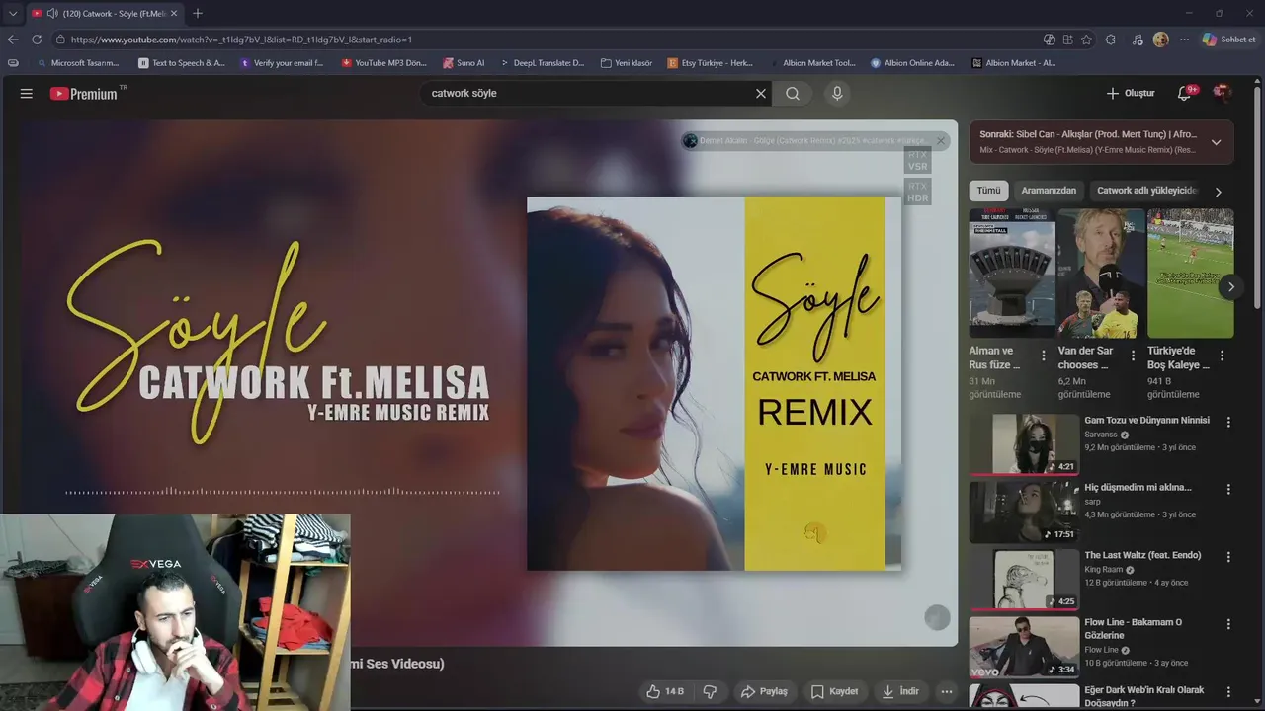Download video with İndir button
The height and width of the screenshot is (711, 1265).
tap(900, 691)
